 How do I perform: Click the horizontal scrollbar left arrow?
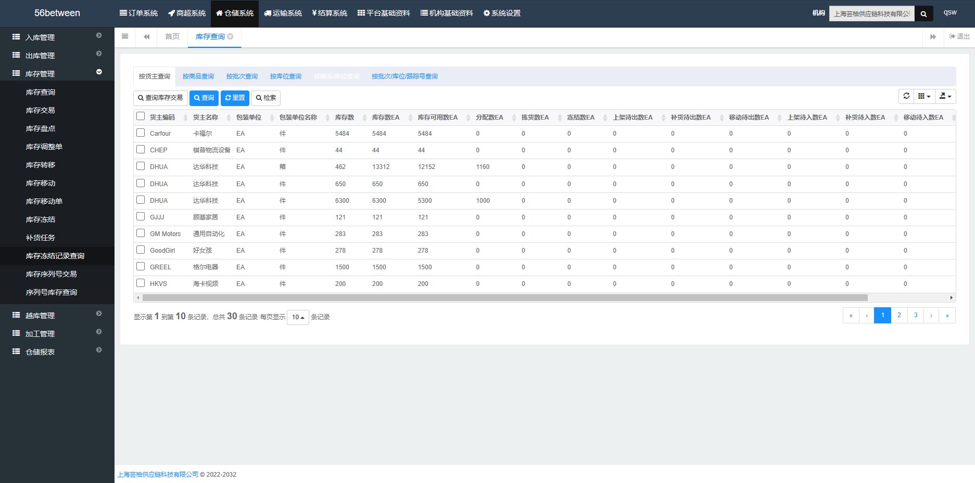[x=138, y=298]
